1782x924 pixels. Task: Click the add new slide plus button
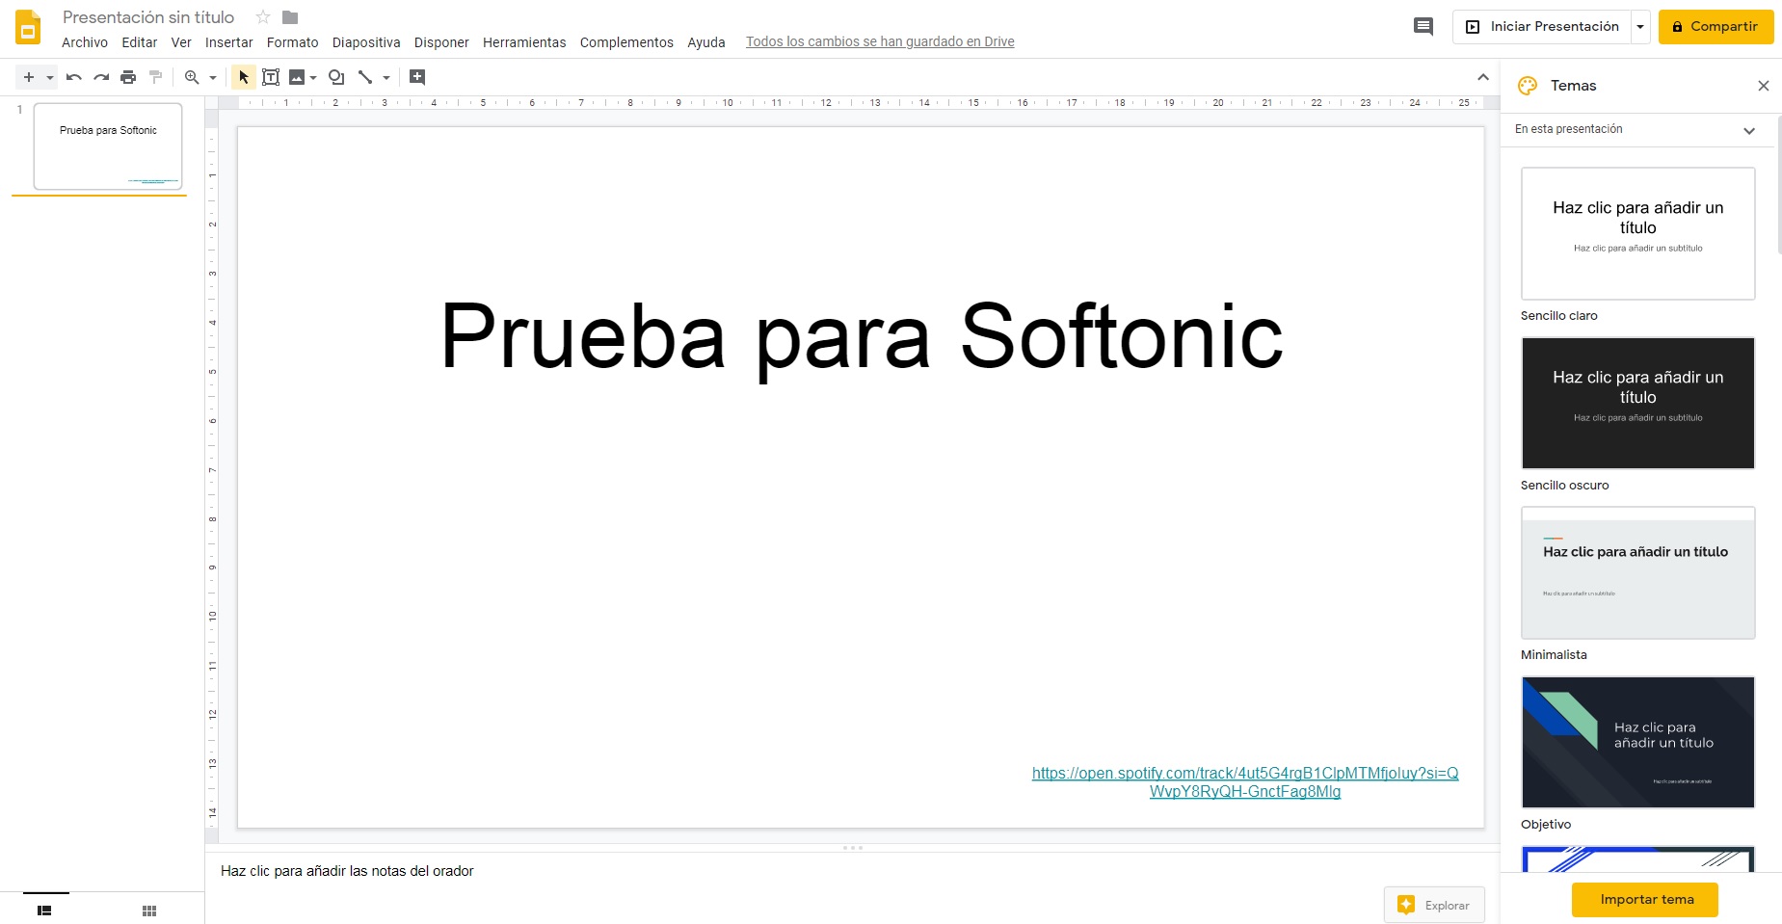[29, 77]
